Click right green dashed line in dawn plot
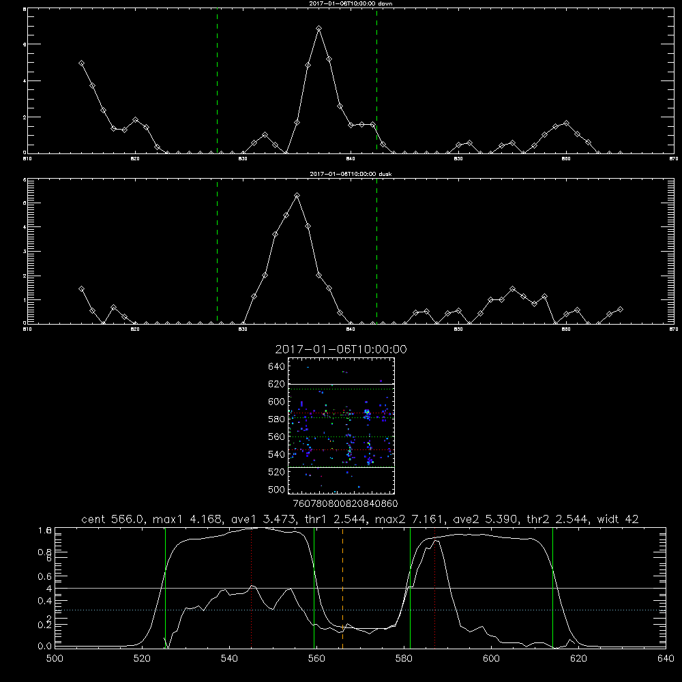682x682 pixels. click(x=376, y=80)
